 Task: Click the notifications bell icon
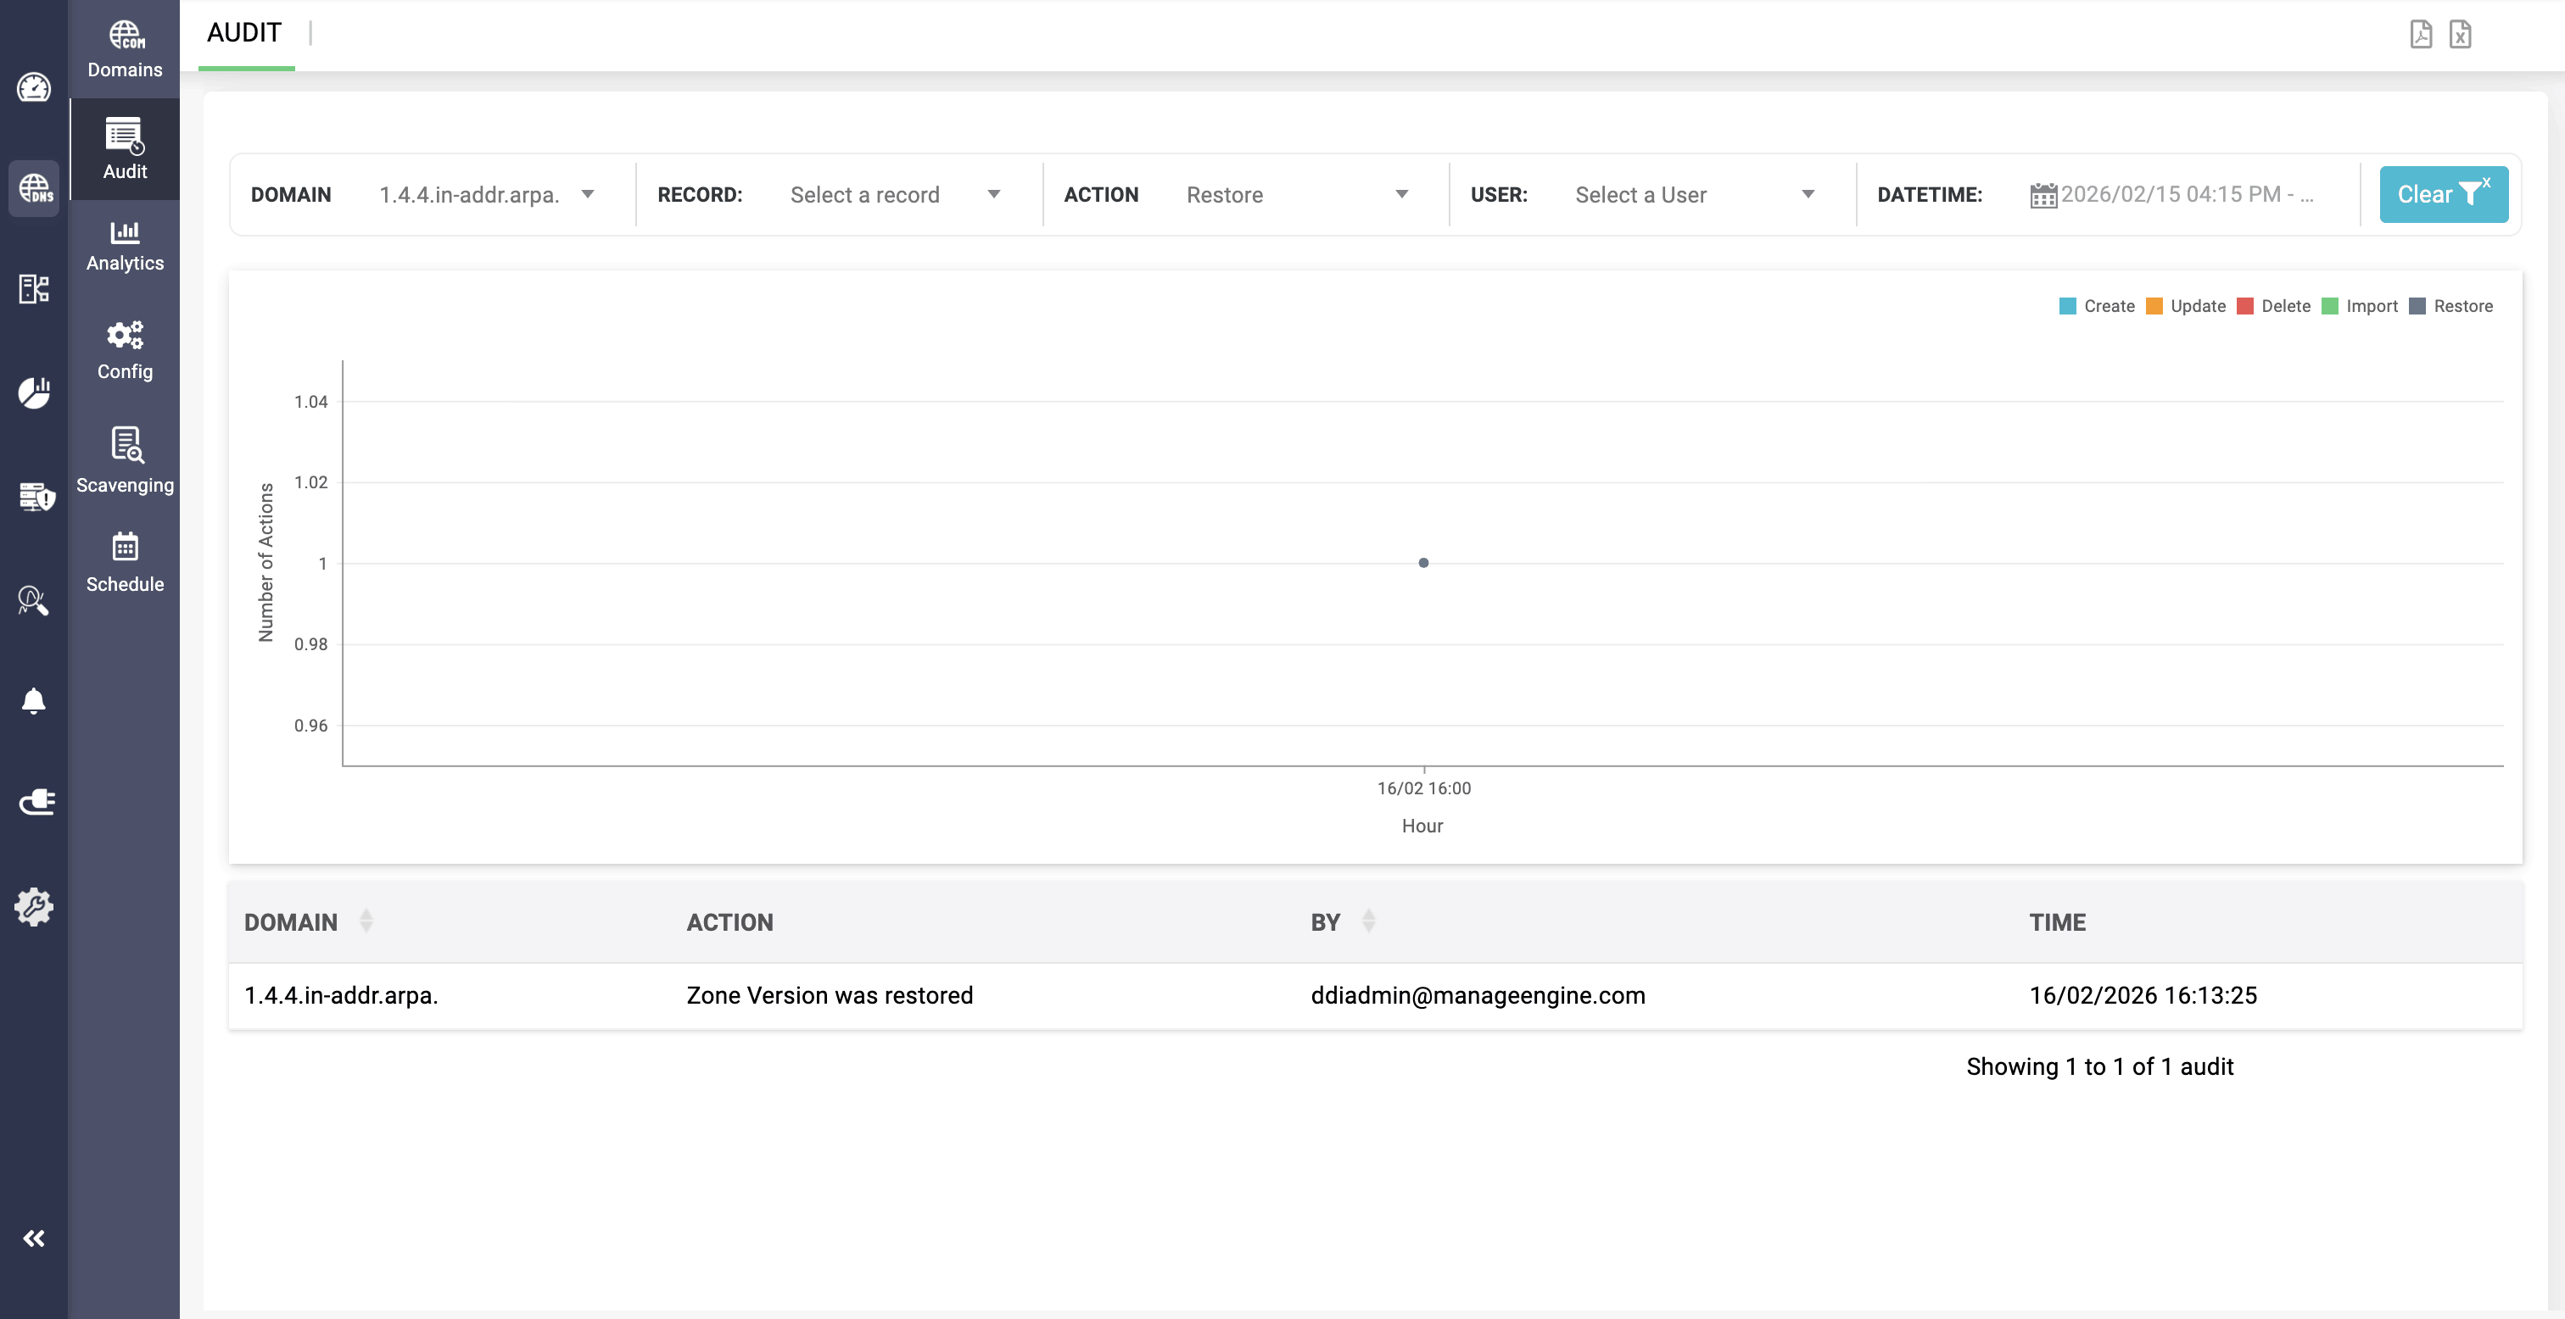pyautogui.click(x=34, y=701)
